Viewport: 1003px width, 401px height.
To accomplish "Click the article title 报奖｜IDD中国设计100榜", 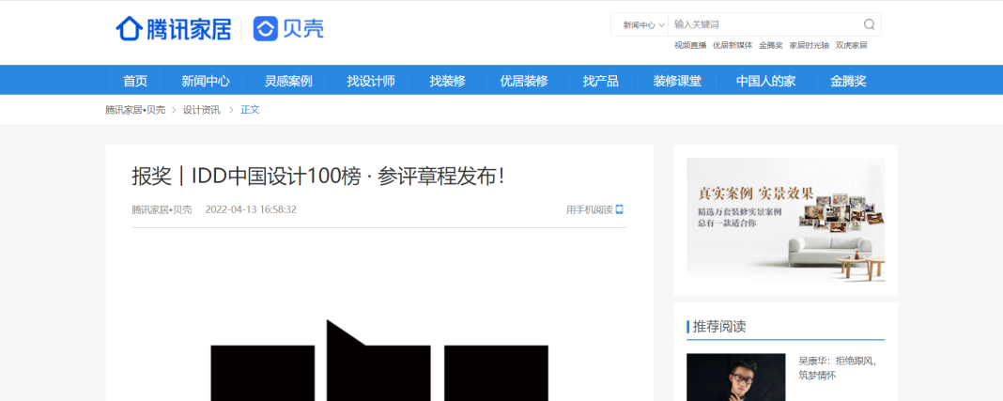I will click(x=318, y=176).
